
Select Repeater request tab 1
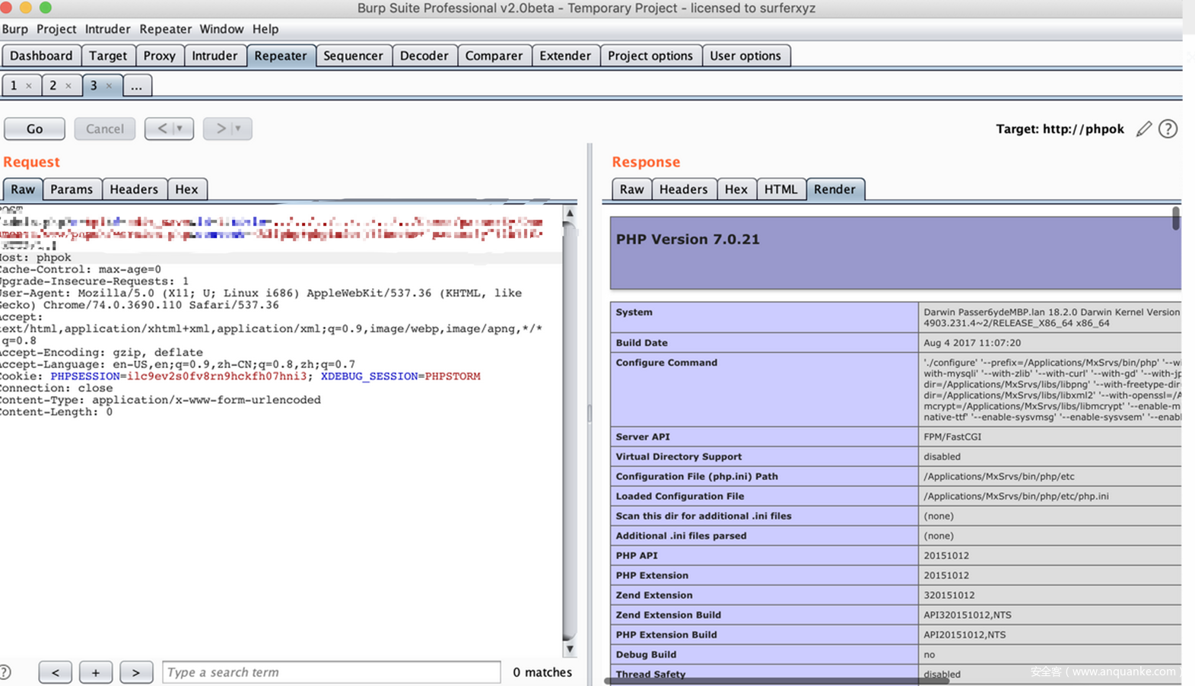point(14,86)
